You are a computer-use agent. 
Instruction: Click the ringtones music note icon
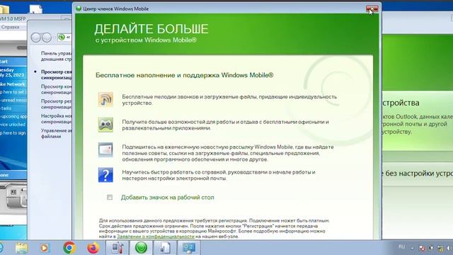[x=105, y=99]
